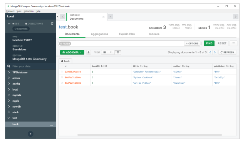
Task: Refresh the documents list
Action: [227, 52]
